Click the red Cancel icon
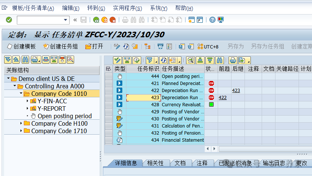Image resolution: width=312 pixels, height=176 pixels. pos(113,20)
